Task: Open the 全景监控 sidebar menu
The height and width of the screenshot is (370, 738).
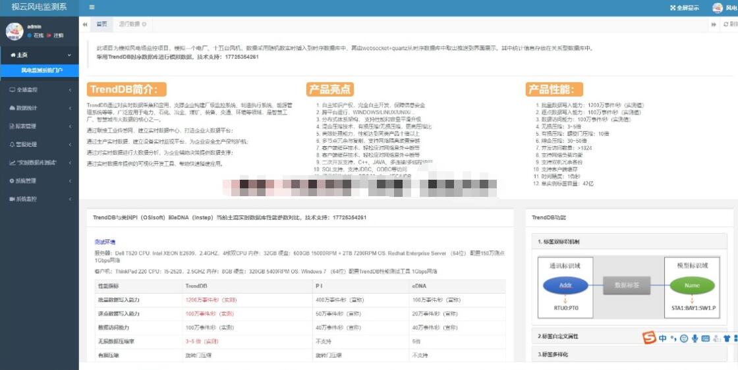Action: click(40, 90)
